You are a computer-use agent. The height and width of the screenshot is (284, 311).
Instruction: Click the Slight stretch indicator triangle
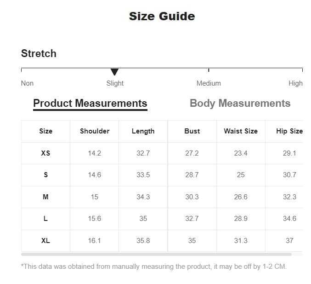coord(114,72)
